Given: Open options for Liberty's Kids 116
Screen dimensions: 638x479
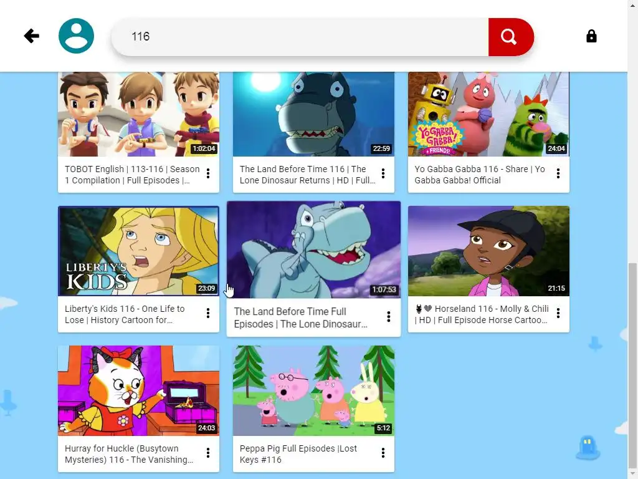Looking at the screenshot, I should [208, 313].
